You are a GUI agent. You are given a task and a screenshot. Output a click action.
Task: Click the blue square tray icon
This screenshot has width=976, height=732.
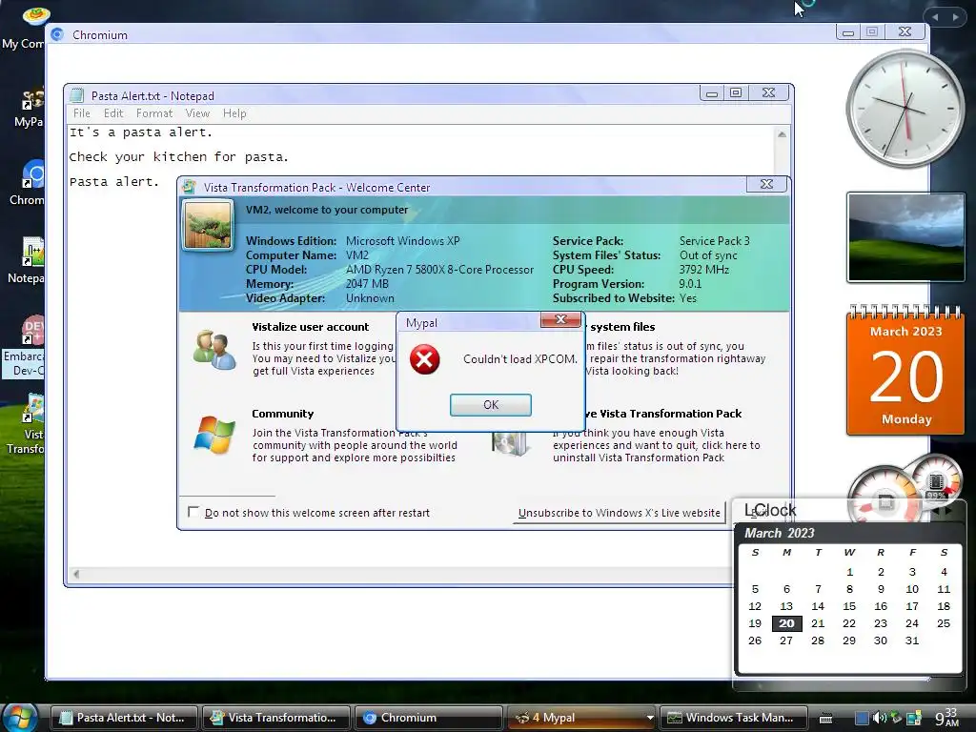862,719
